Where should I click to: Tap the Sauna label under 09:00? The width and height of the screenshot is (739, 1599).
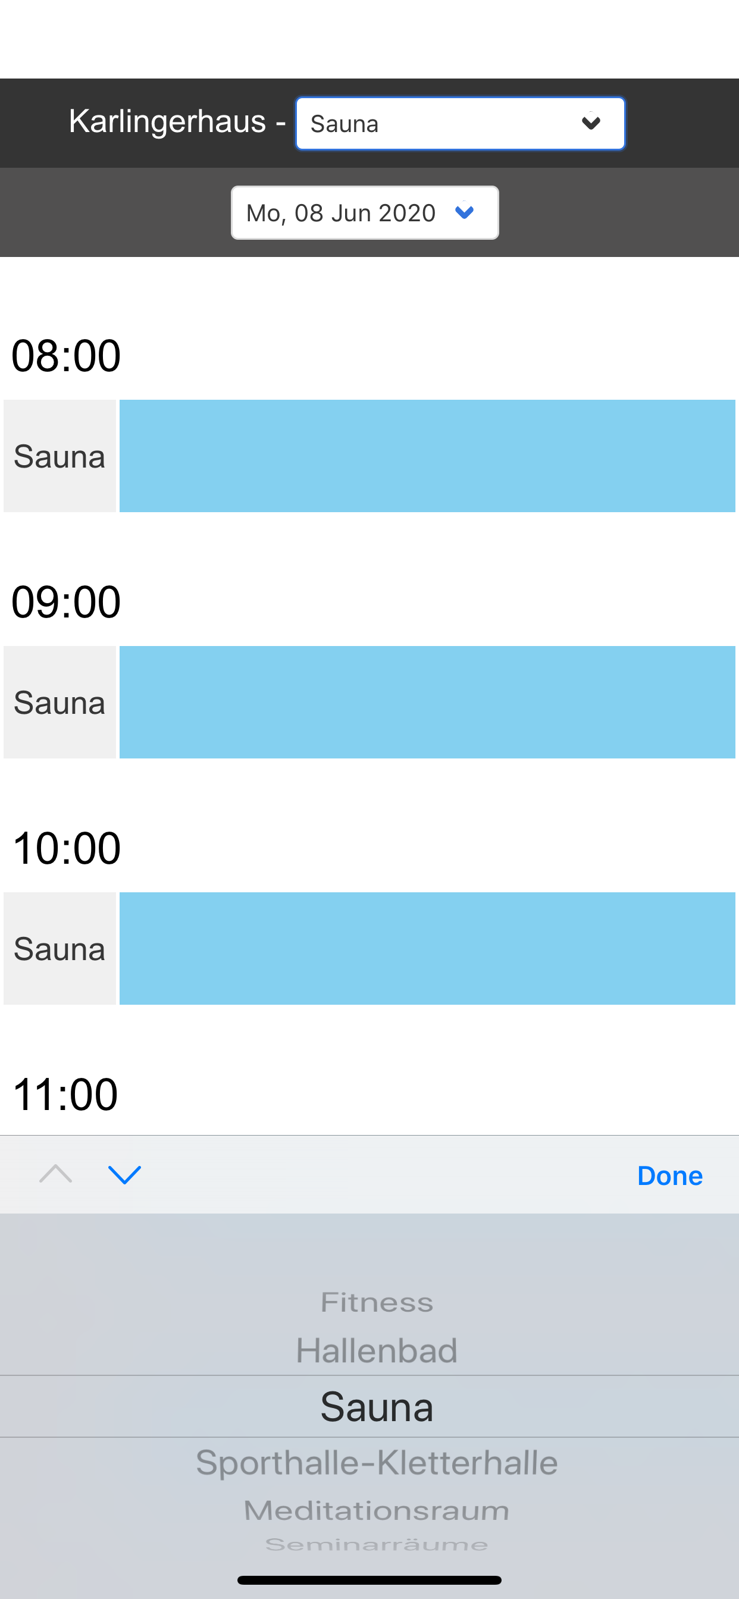(60, 702)
